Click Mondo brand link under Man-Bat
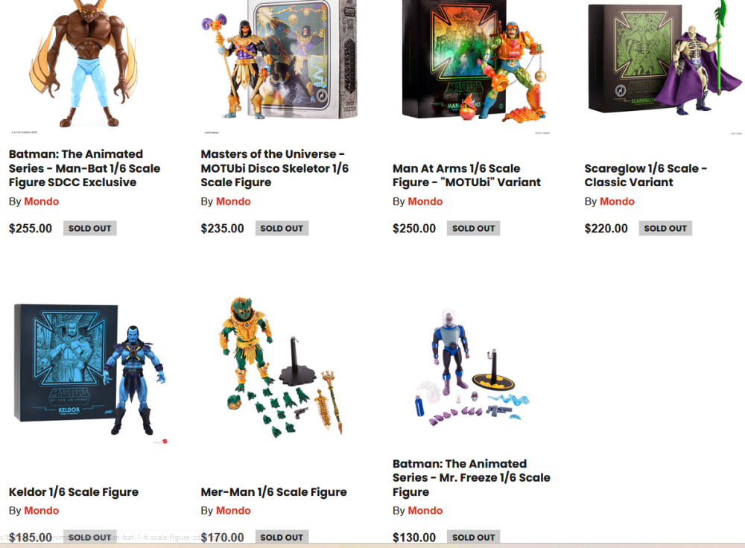745x548 pixels. (x=41, y=201)
